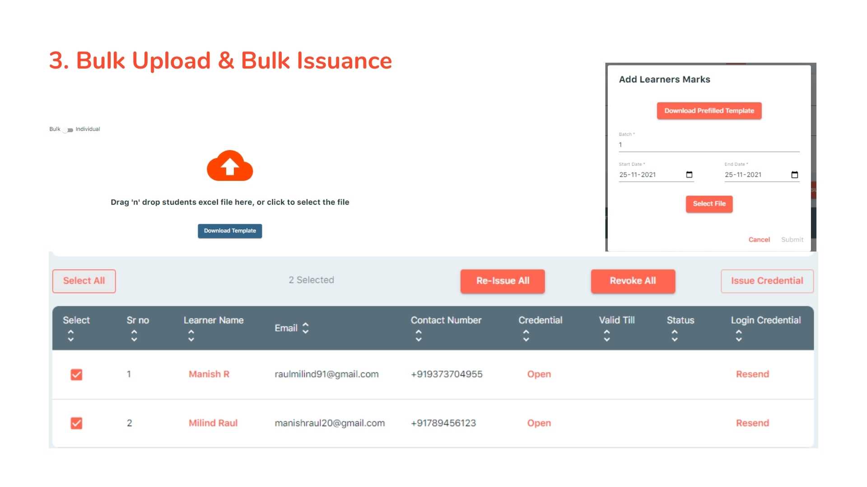Click Resend link for Manish R

click(752, 374)
